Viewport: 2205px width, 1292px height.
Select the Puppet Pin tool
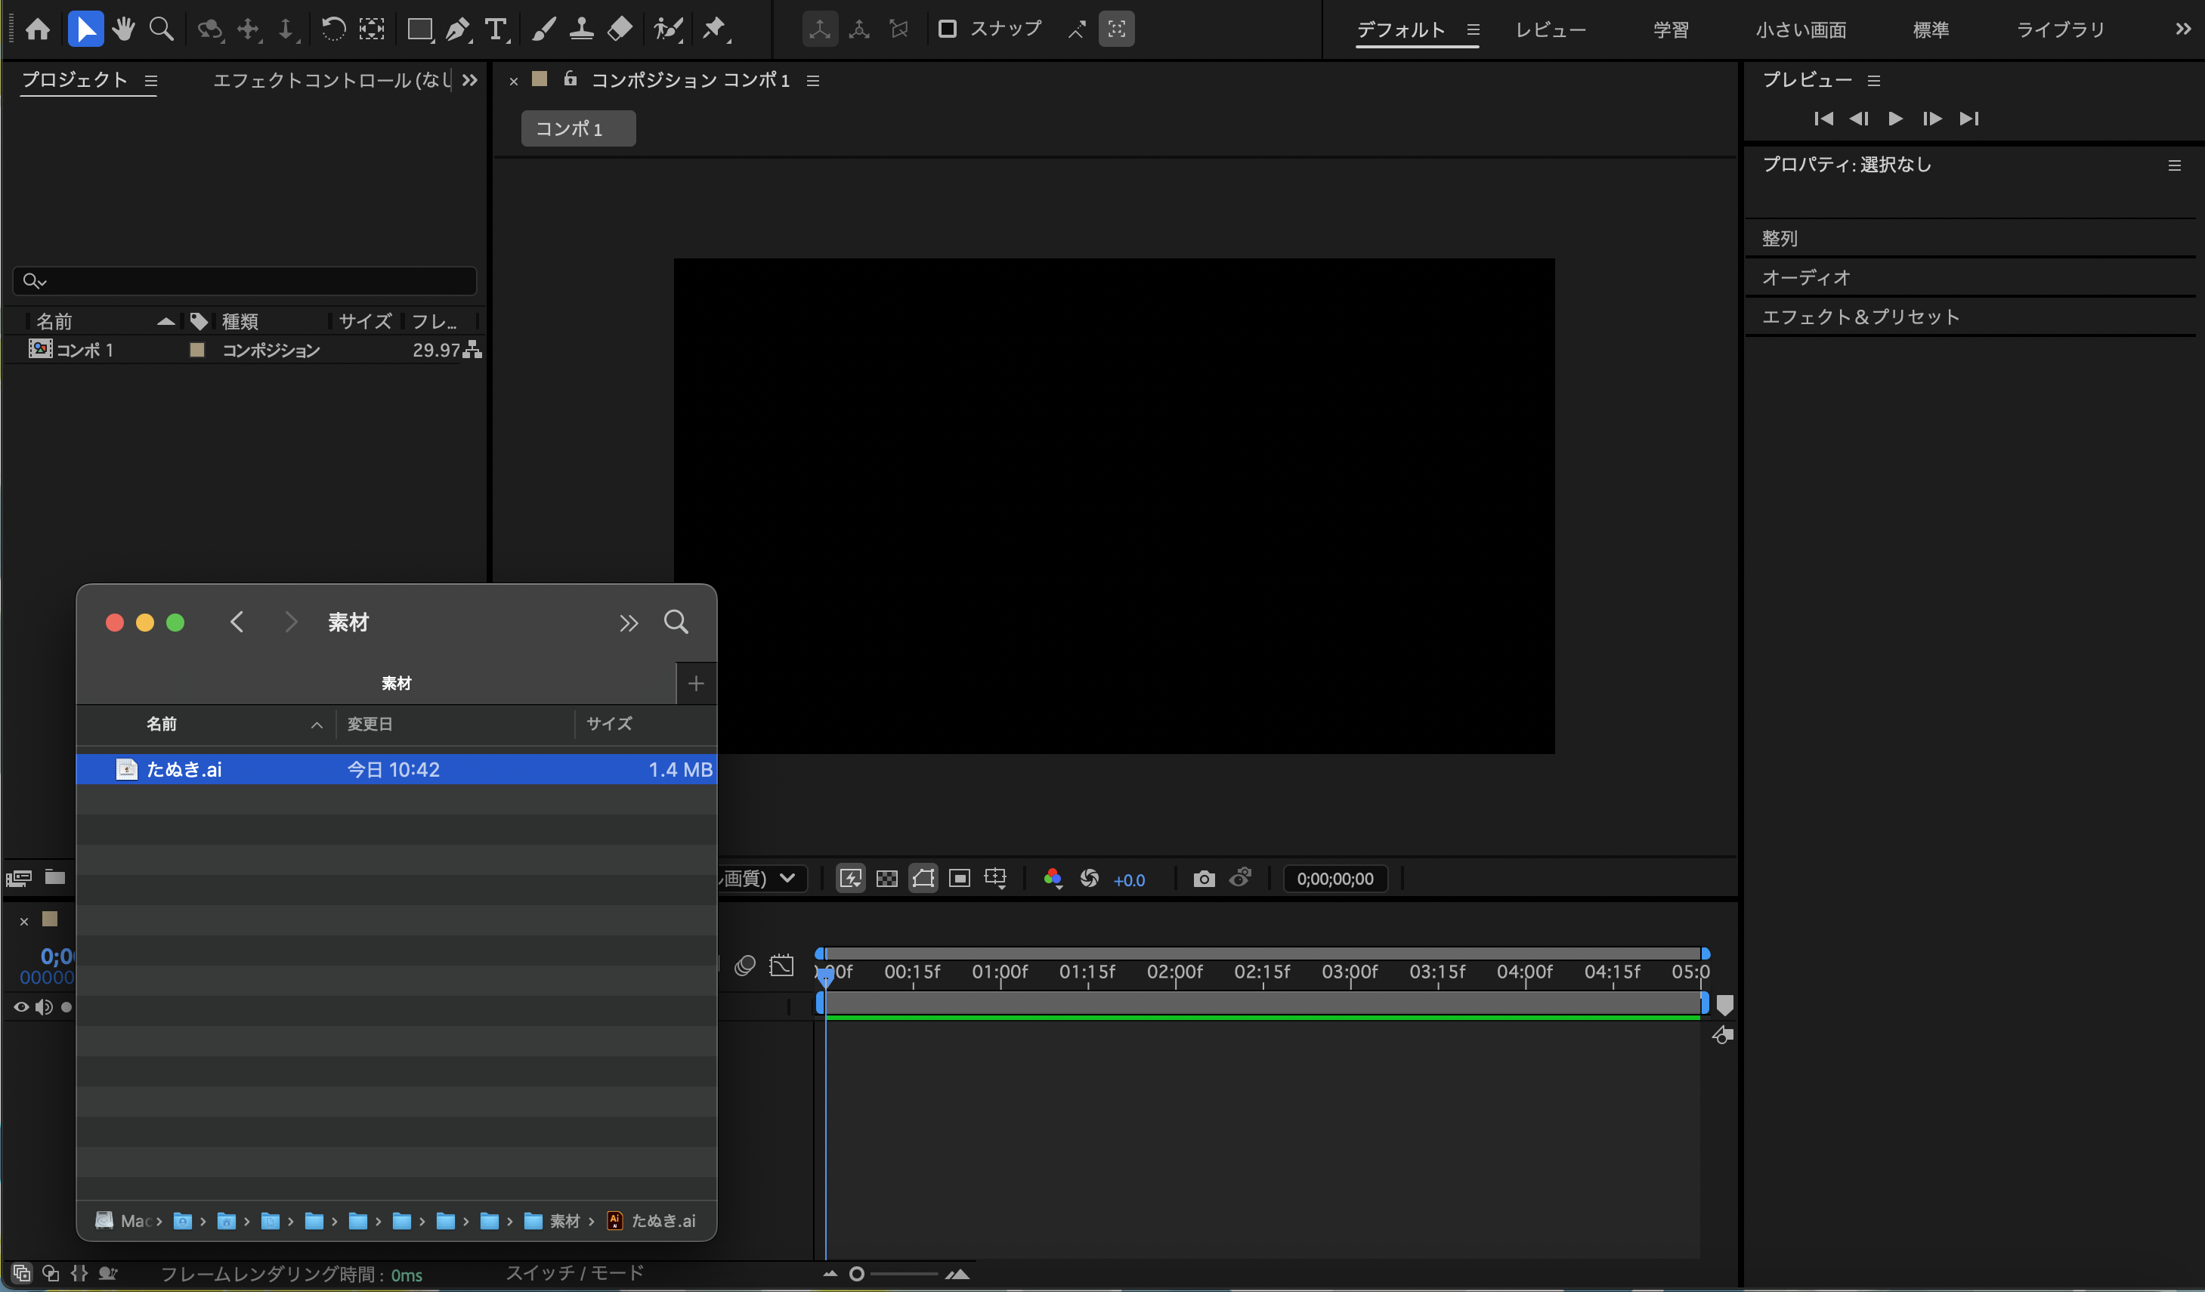pyautogui.click(x=716, y=29)
